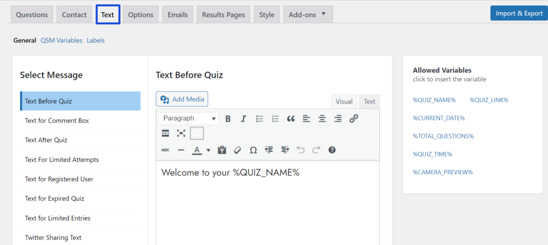Apply the text color swatch button
Image resolution: width=548 pixels, height=245 pixels.
point(197,150)
